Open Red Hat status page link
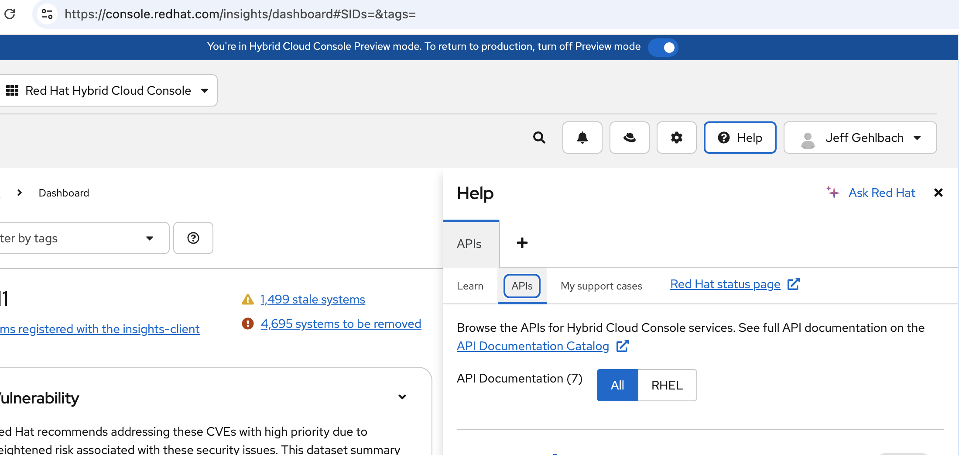This screenshot has width=959, height=455. click(x=726, y=284)
